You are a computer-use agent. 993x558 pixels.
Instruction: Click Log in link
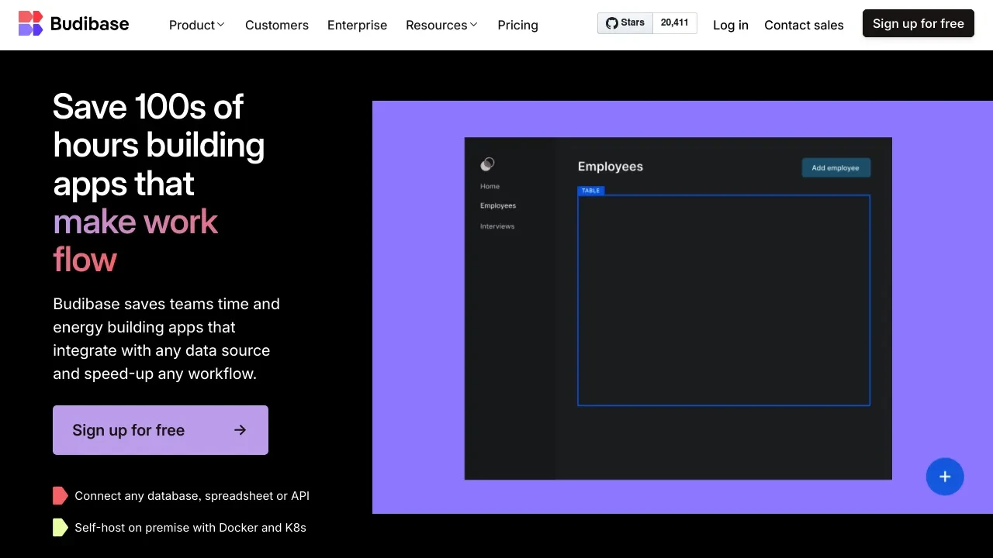pyautogui.click(x=731, y=25)
